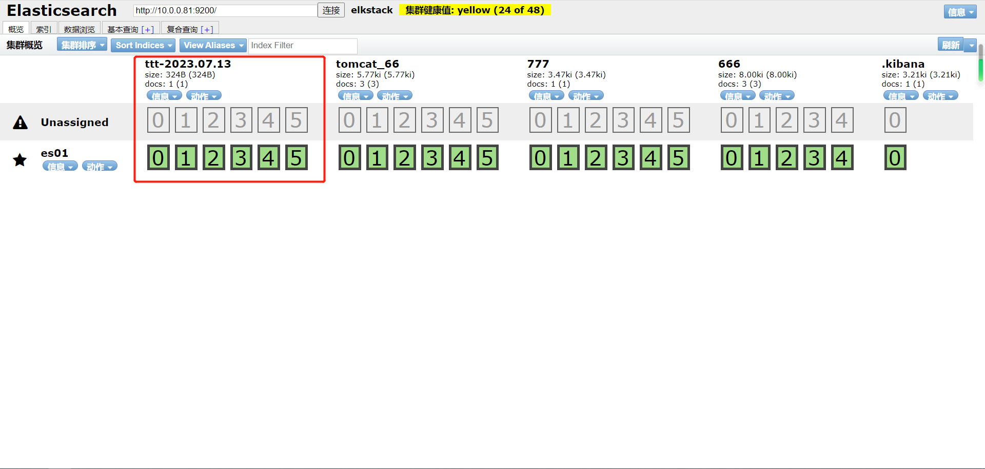This screenshot has width=985, height=469.
Task: Open 信息 menu for node es01
Action: (60, 166)
